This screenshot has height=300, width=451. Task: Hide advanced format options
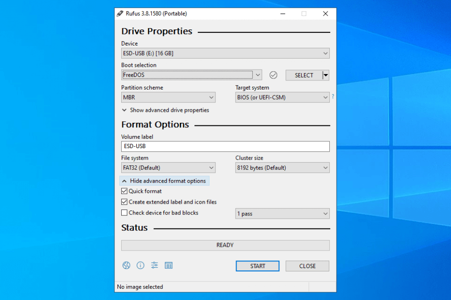[x=164, y=181]
